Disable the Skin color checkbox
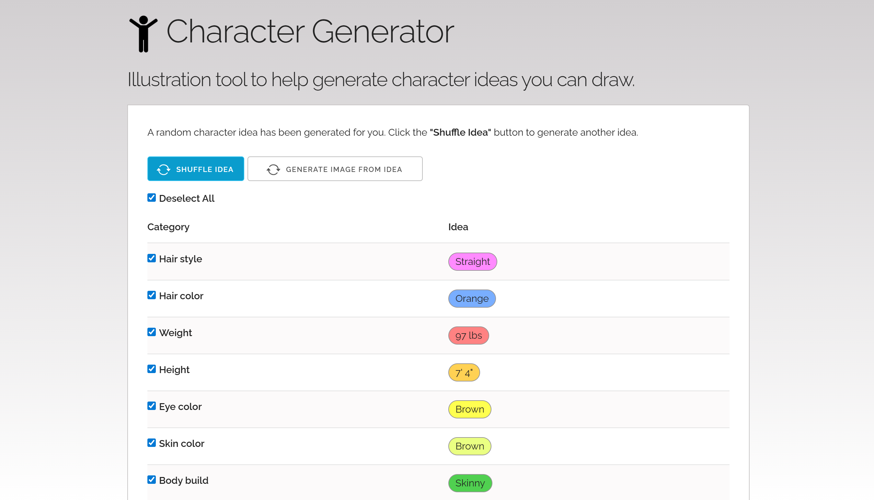This screenshot has width=874, height=500. (152, 443)
